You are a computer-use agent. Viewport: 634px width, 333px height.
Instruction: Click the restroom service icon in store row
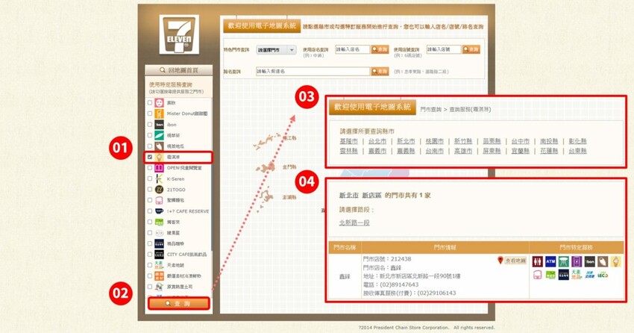[538, 261]
